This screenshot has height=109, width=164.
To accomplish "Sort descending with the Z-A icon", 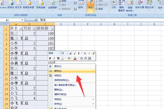I will (75, 9).
